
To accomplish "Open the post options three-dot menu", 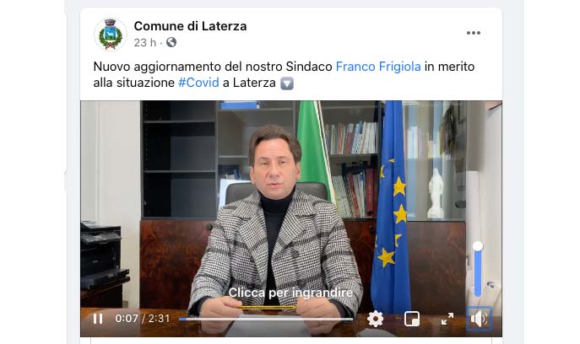I will pyautogui.click(x=473, y=33).
